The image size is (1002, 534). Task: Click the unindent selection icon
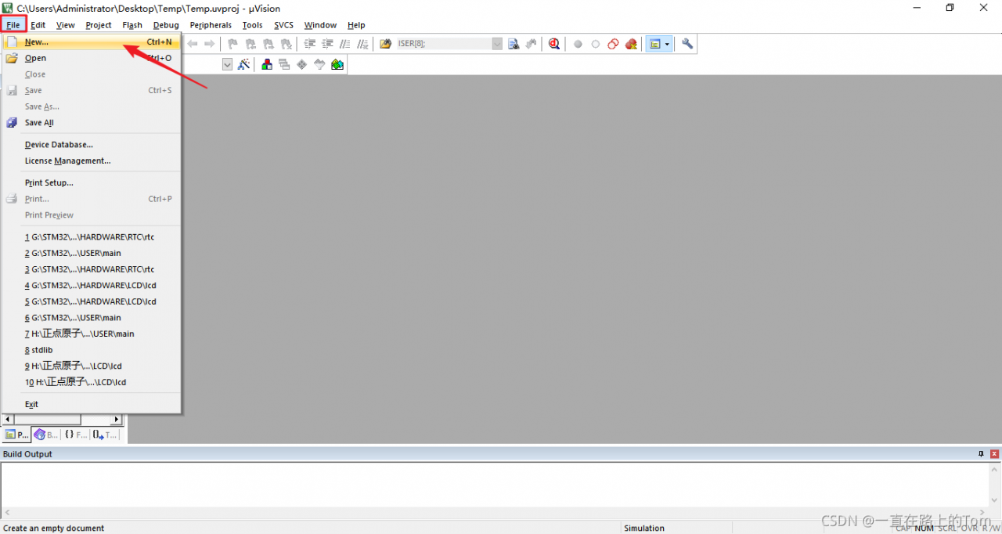(x=328, y=44)
